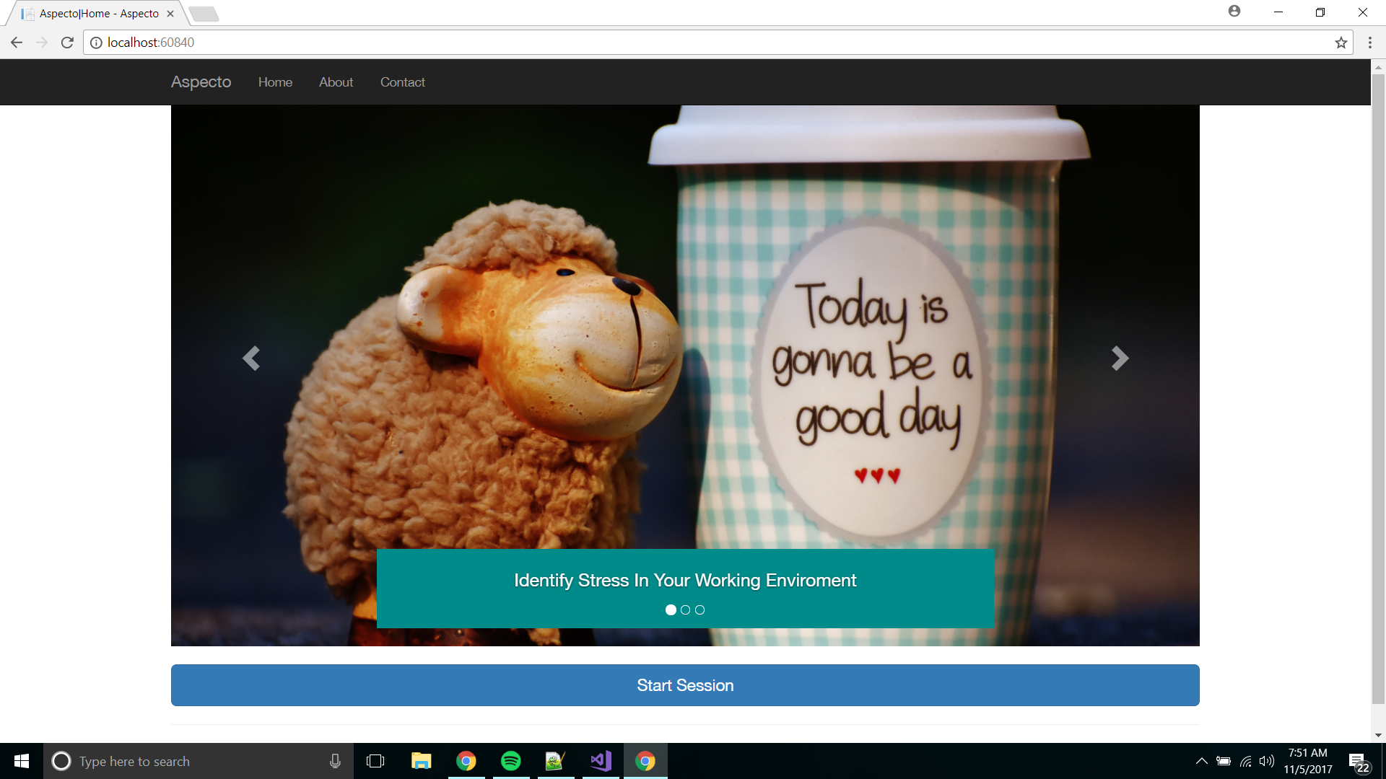Click the Aspecto brand link

pyautogui.click(x=201, y=82)
